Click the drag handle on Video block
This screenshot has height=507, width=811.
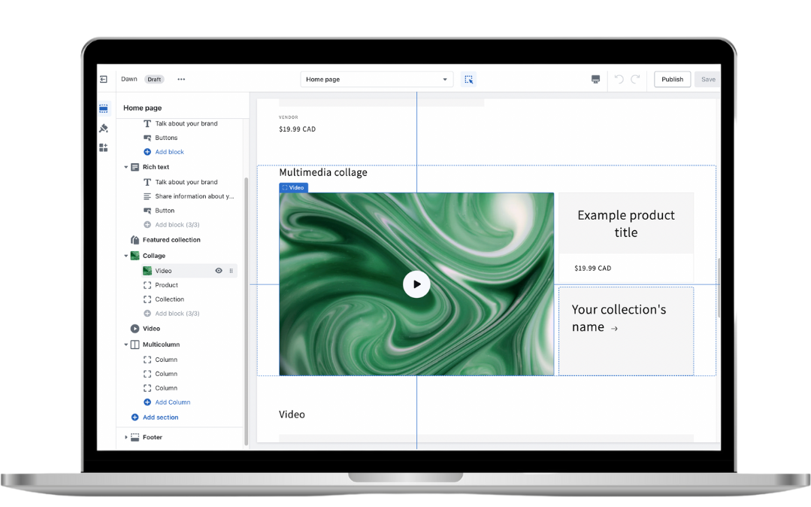coord(231,271)
